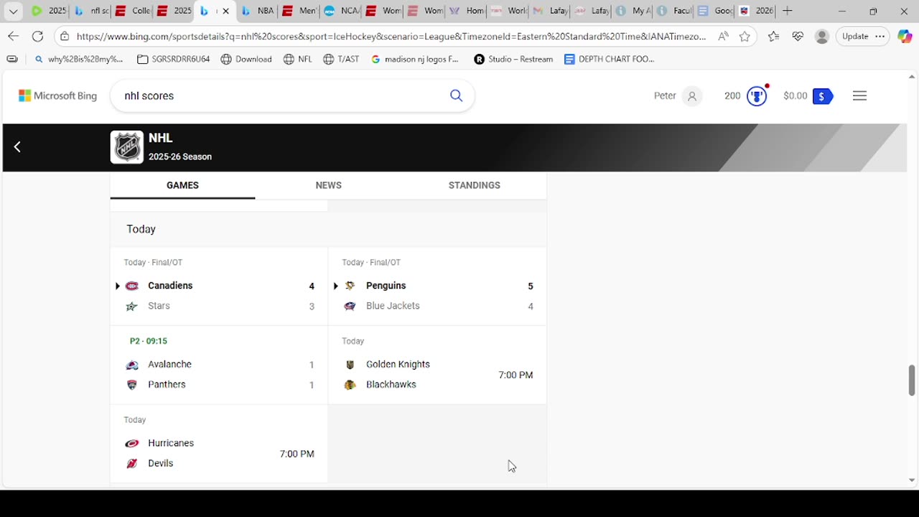Click the Golden Knights team logo
Viewport: 919px width, 517px height.
click(350, 365)
